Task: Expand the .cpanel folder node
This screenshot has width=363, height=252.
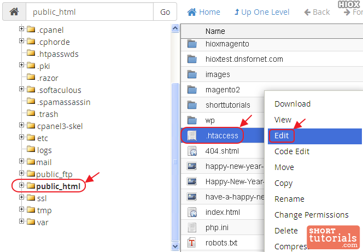Action: point(21,28)
